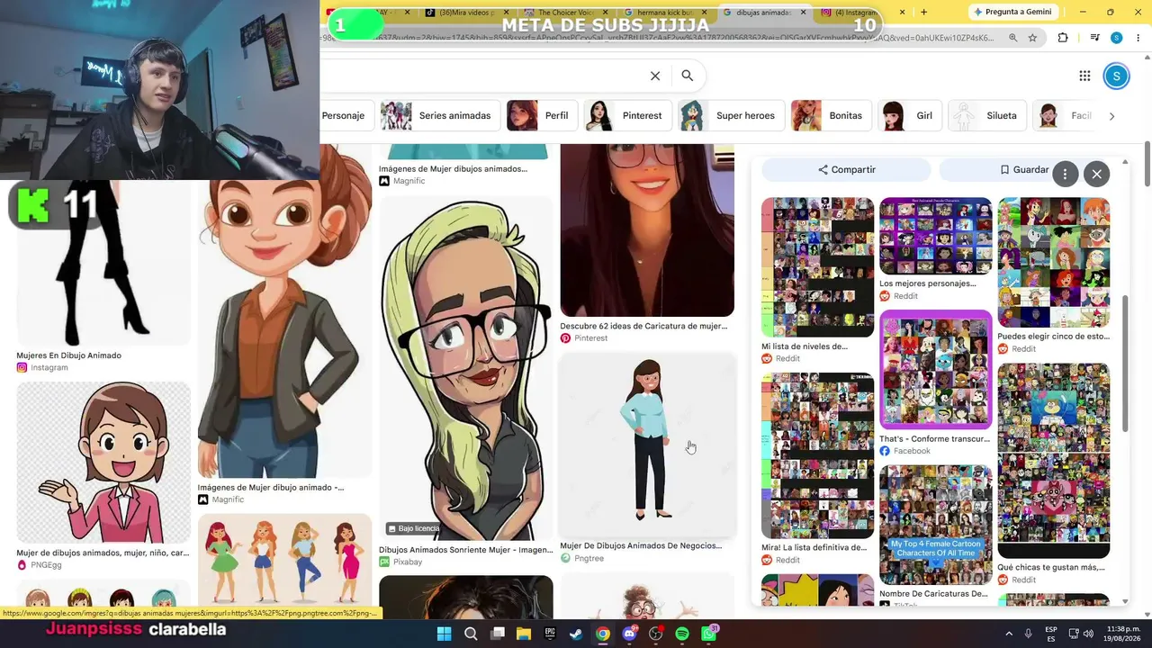
Task: Open the Google apps grid
Action: [1084, 76]
